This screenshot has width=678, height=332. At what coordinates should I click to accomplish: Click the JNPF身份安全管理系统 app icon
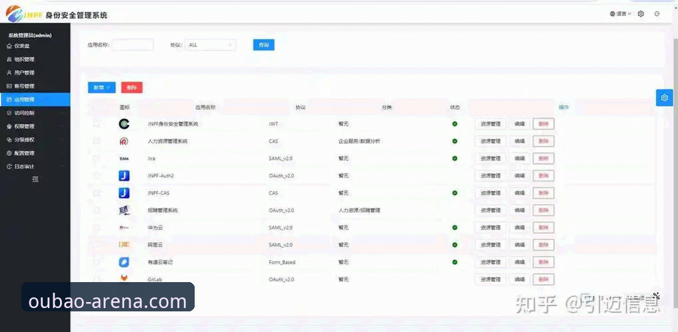point(124,124)
